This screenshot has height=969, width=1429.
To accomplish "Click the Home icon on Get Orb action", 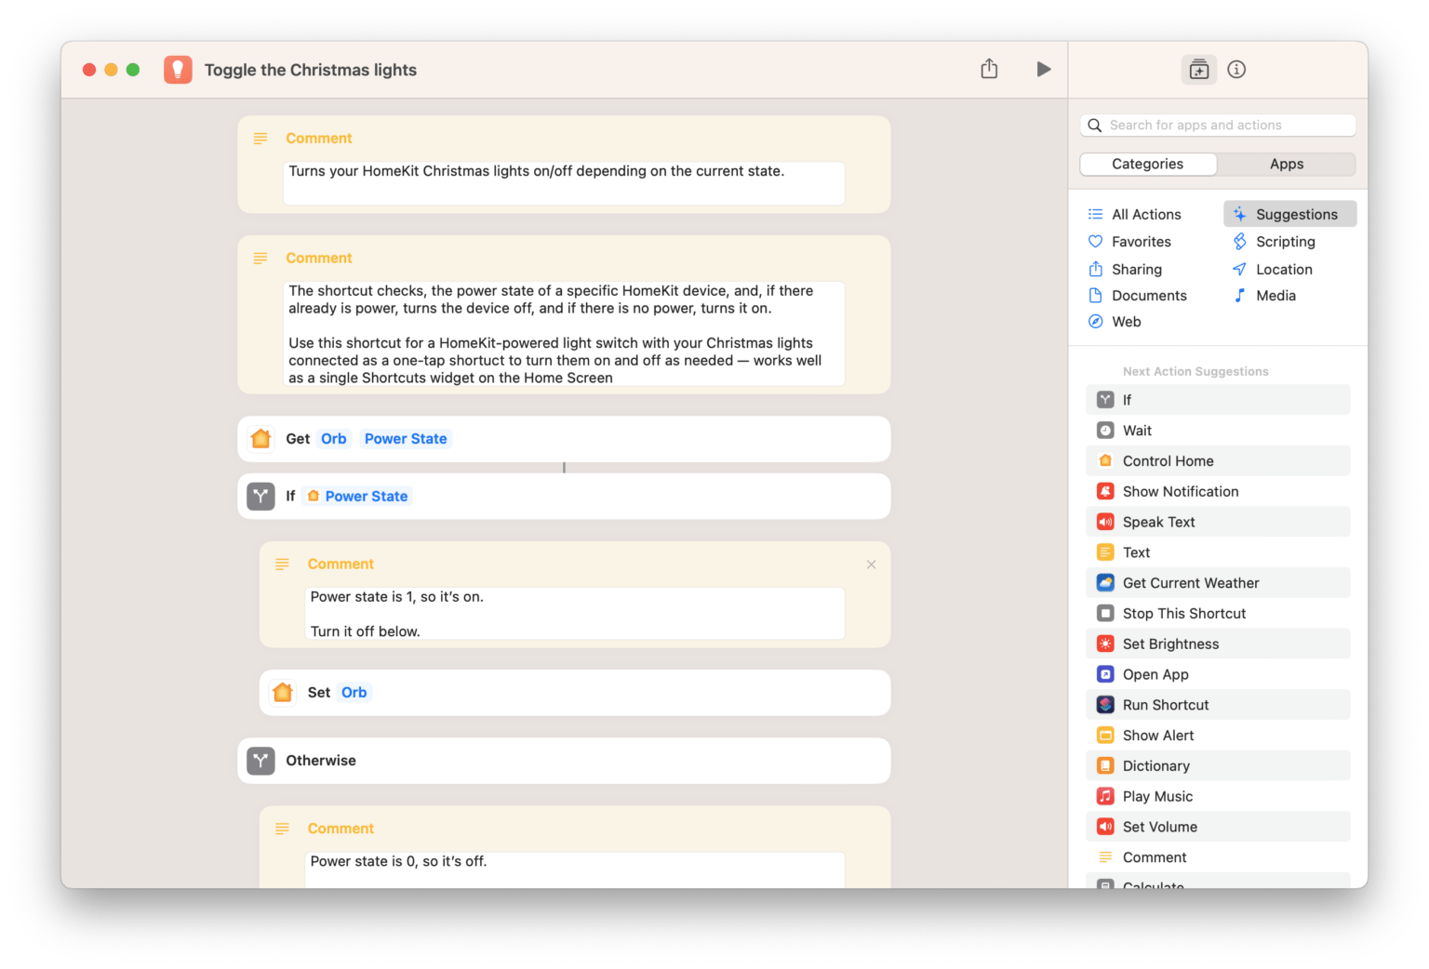I will pos(261,439).
